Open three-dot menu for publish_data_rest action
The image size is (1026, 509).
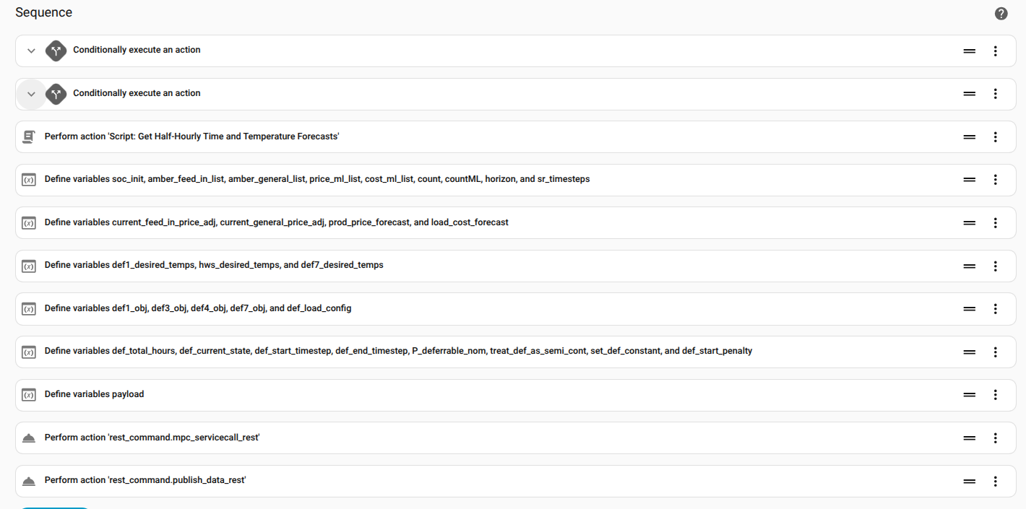(995, 481)
